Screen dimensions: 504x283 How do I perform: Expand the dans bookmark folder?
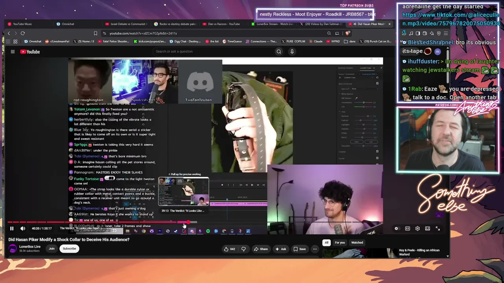[350, 42]
